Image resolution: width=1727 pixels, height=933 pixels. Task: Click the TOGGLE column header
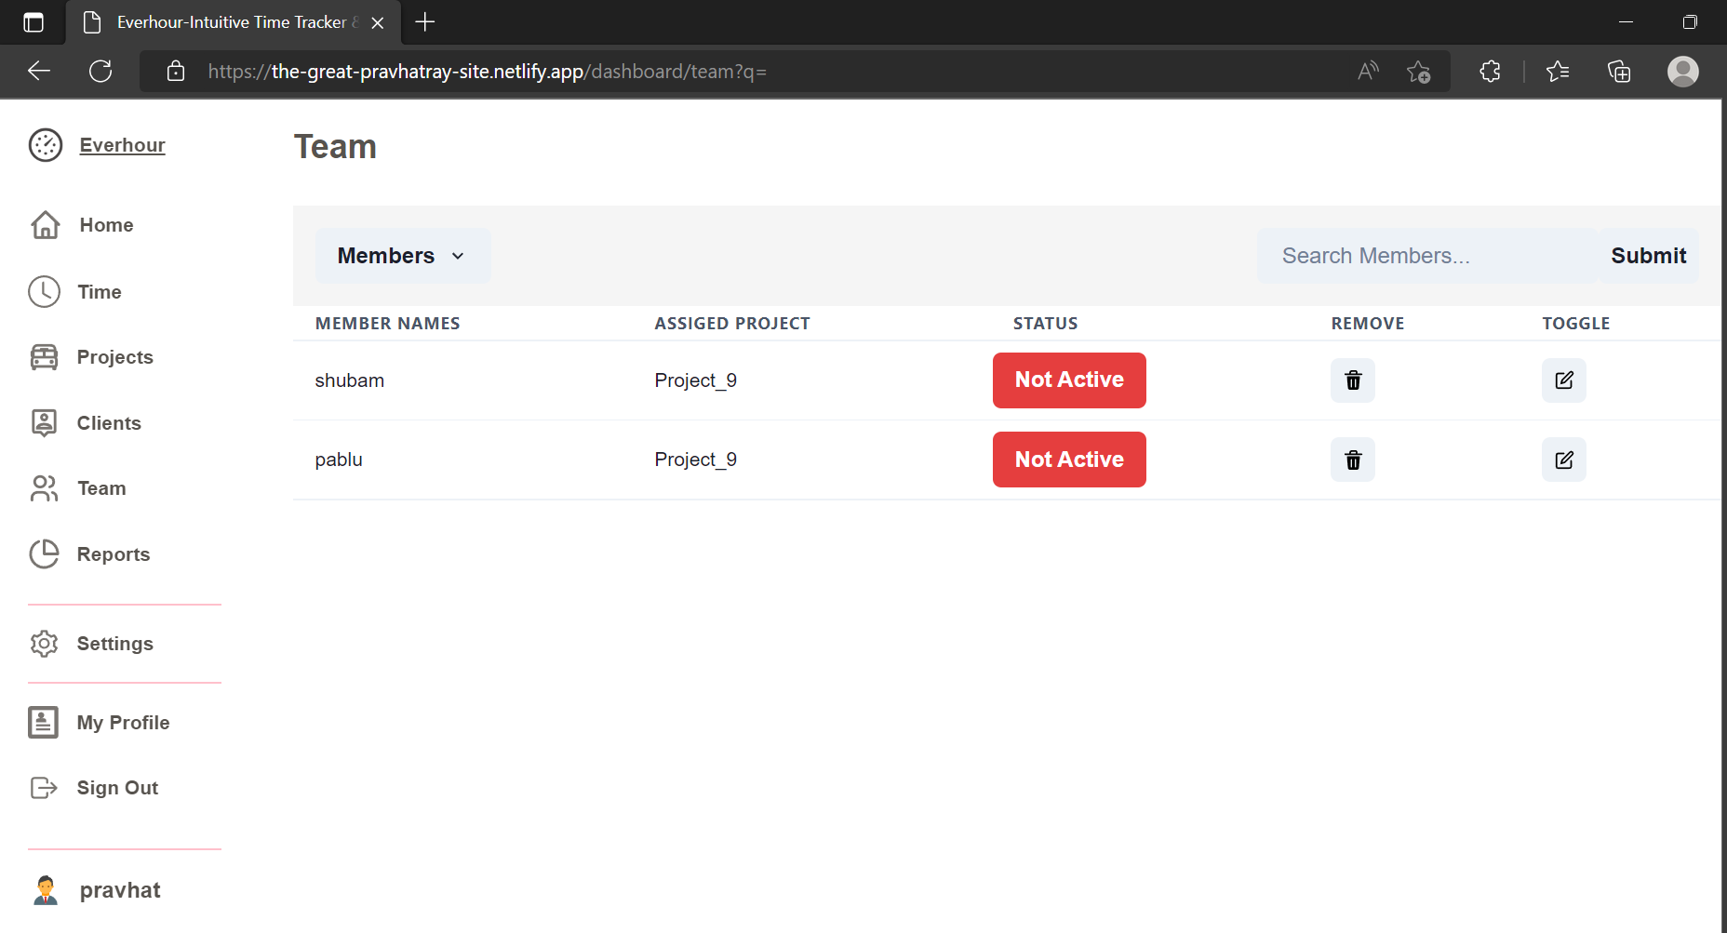point(1575,324)
